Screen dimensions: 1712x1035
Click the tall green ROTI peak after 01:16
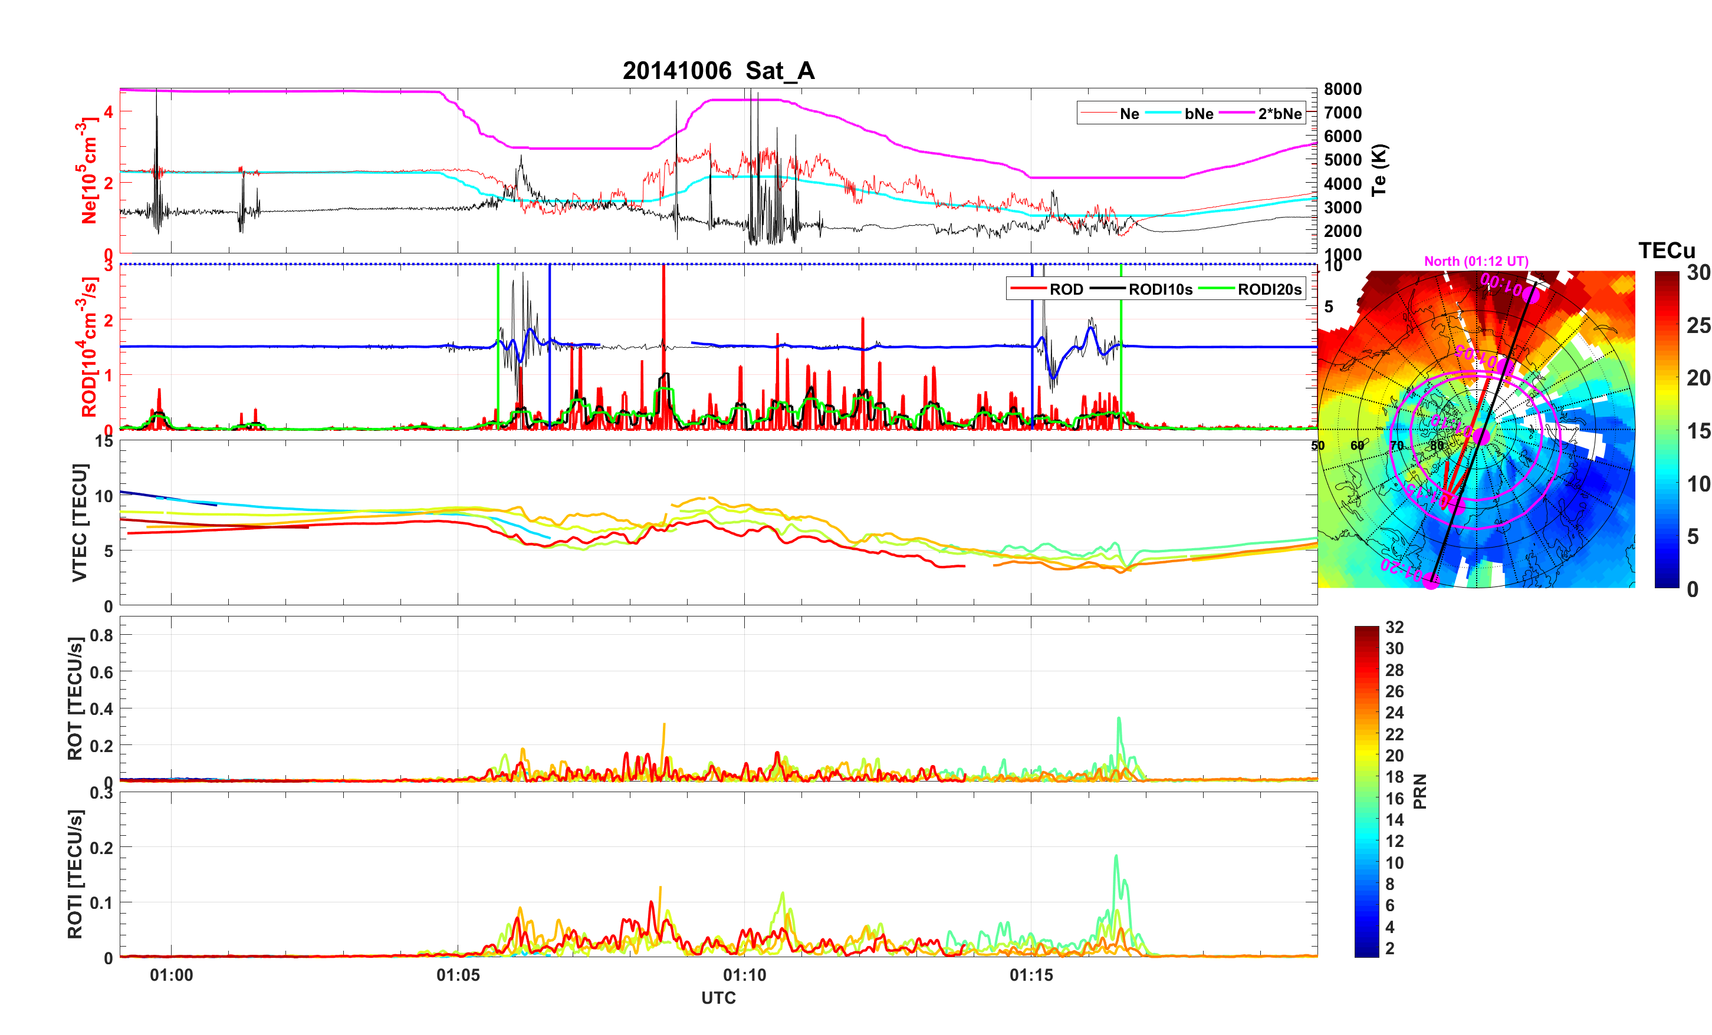coord(1116,860)
